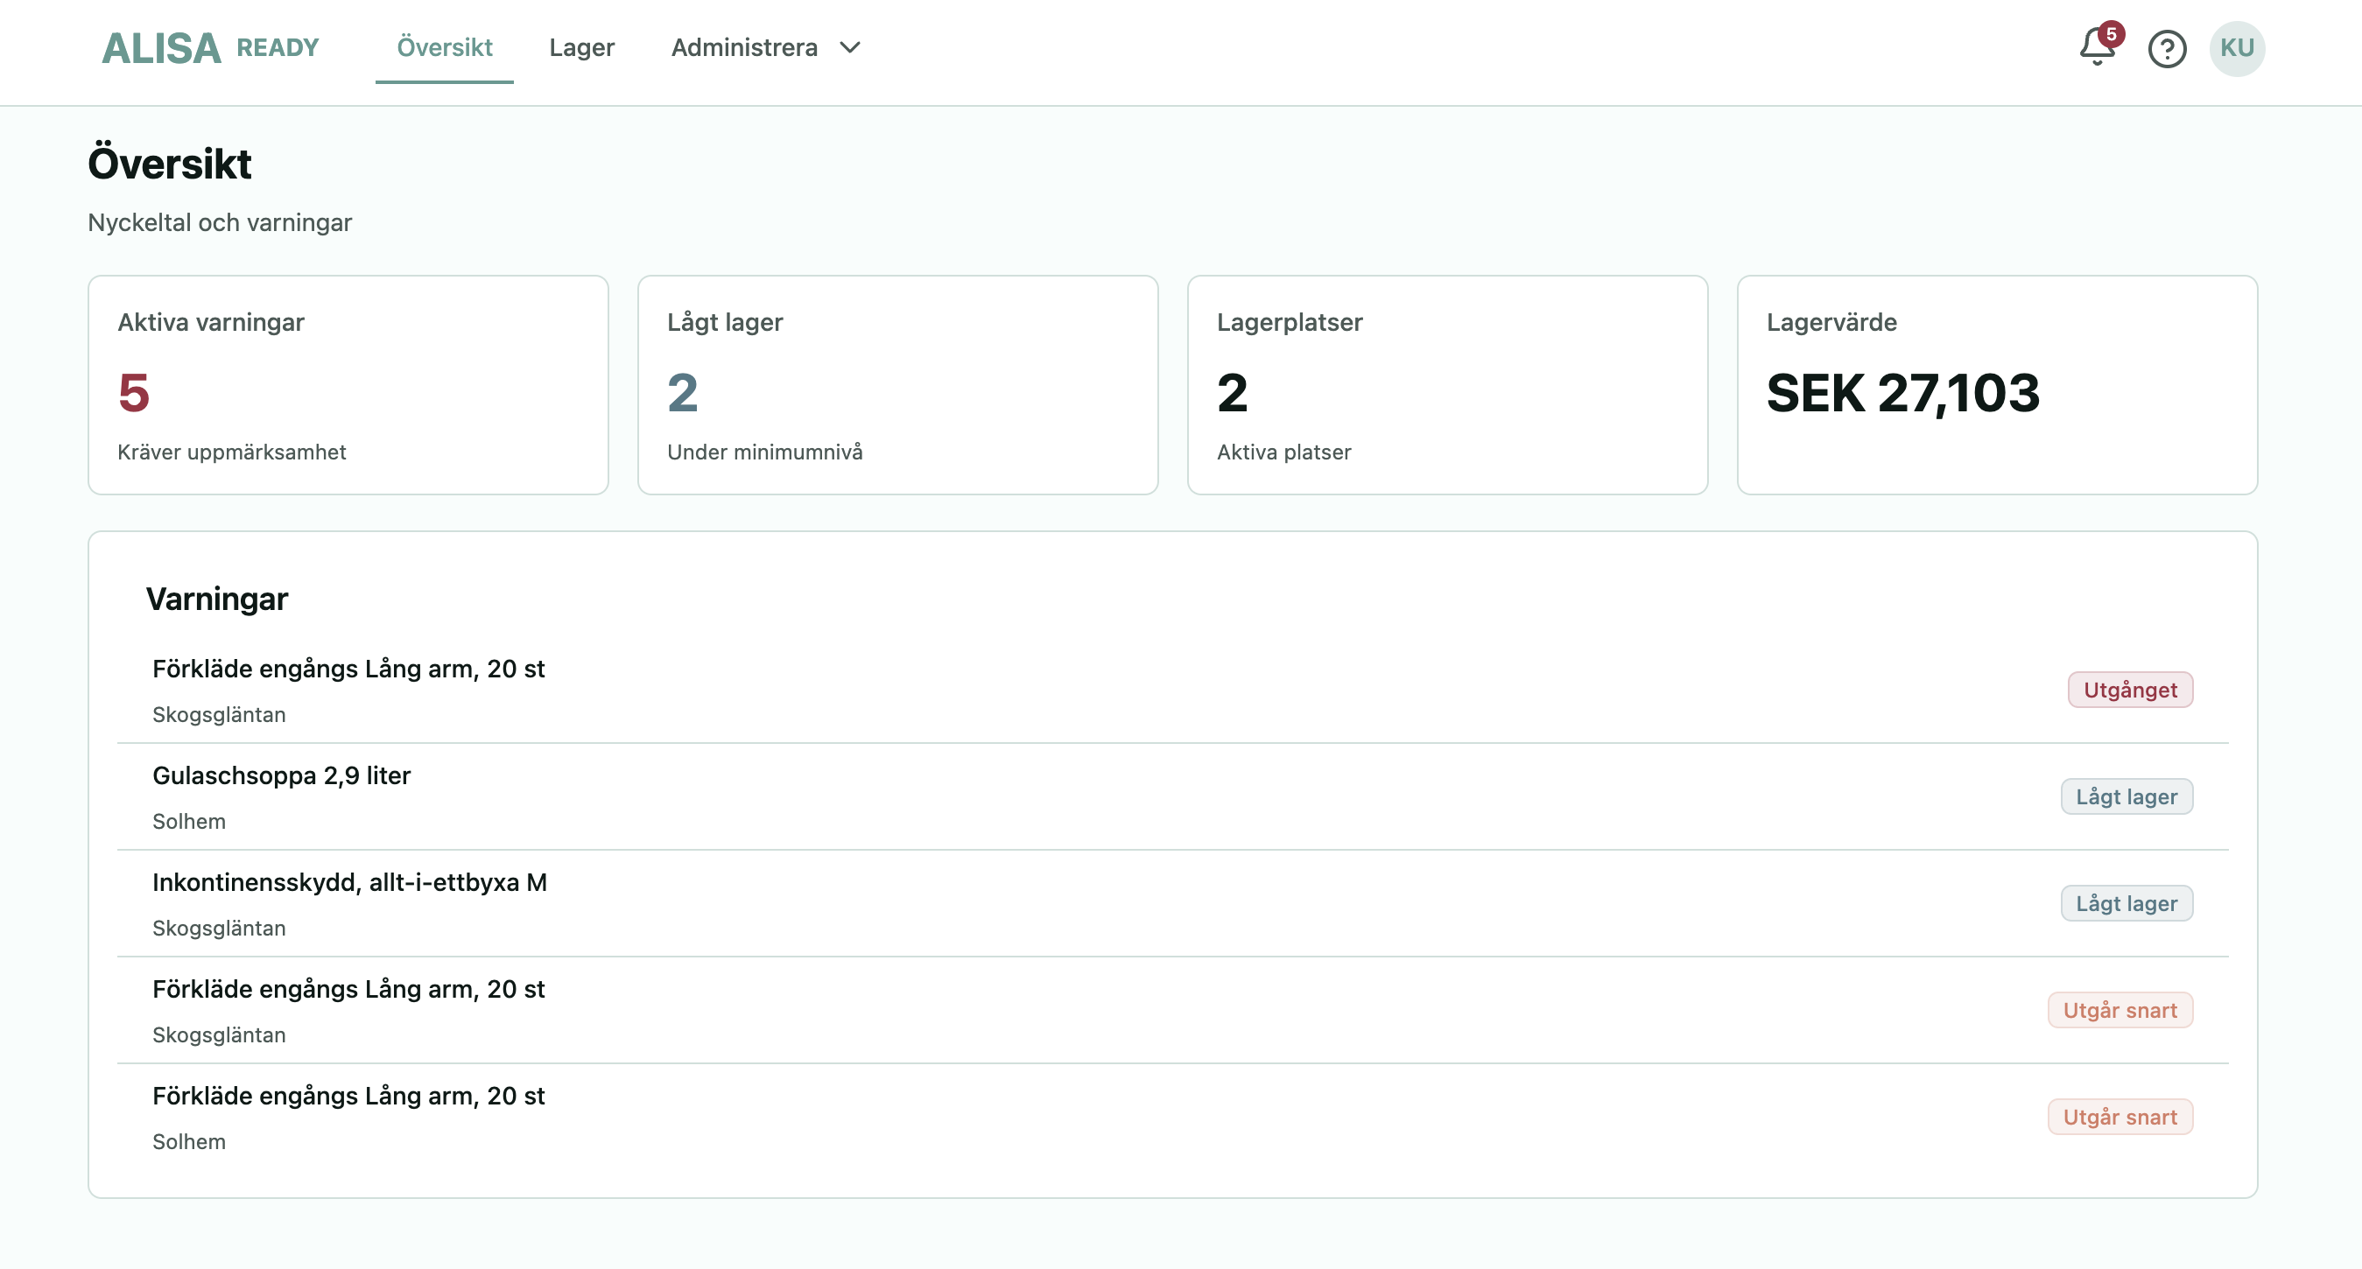Screen dimensions: 2362x1269
Task: Open the KU user avatar menu
Action: [x=2237, y=49]
